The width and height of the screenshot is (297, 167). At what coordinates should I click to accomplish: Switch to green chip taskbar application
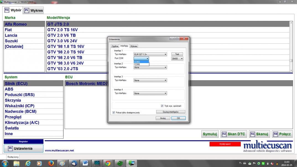click(120, 163)
